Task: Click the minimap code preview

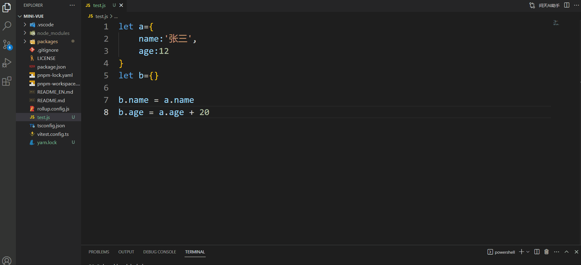Action: (556, 23)
